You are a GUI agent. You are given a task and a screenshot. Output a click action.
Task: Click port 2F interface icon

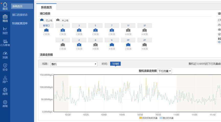[x=145, y=45]
